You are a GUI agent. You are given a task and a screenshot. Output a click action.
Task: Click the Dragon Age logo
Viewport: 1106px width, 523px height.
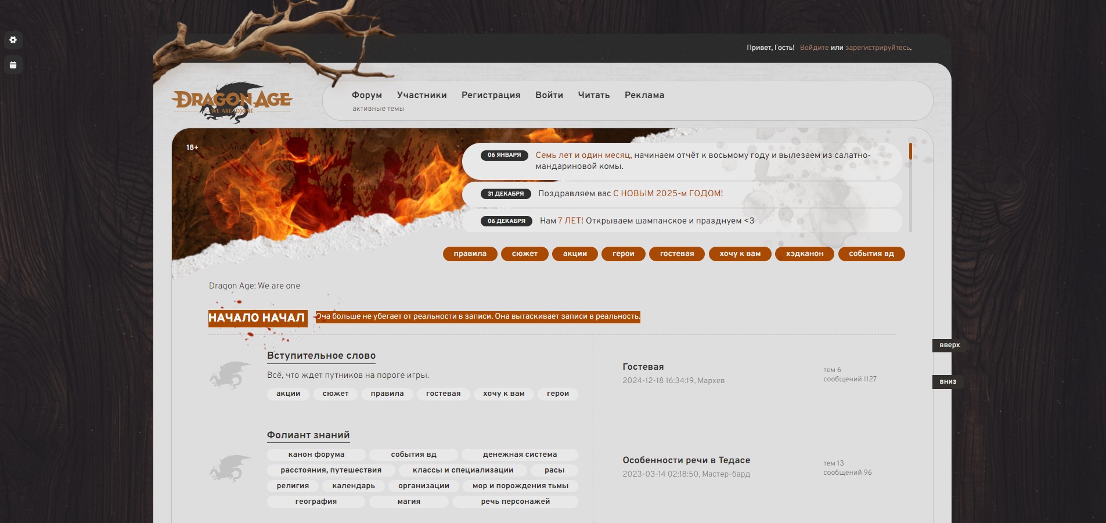pyautogui.click(x=232, y=102)
